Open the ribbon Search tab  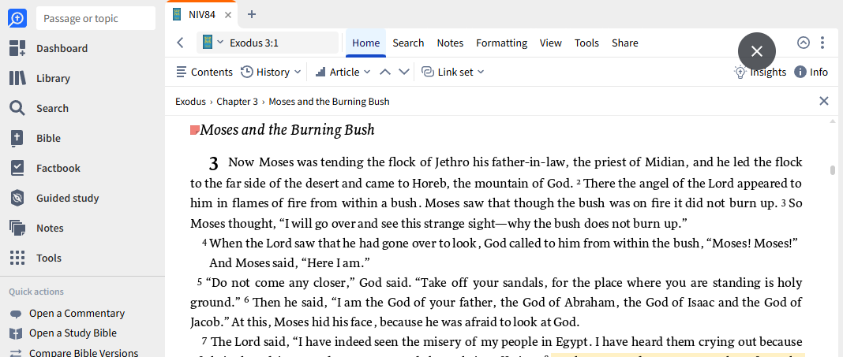408,43
